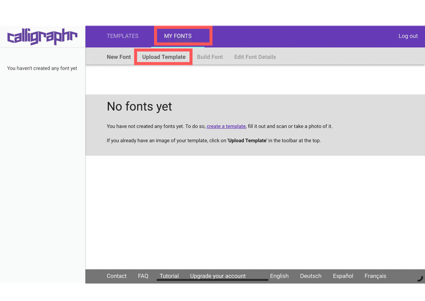Select Build Font in the toolbar
Viewport: 425px width, 301px height.
point(210,57)
